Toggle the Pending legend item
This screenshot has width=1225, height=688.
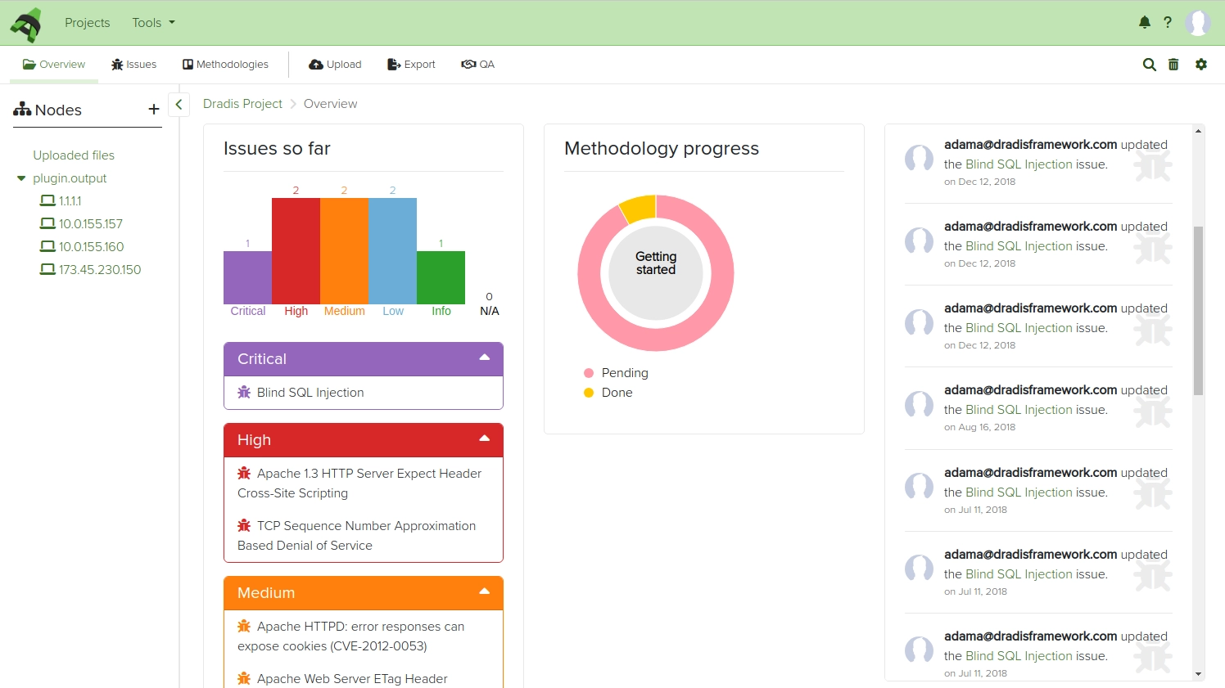(x=616, y=373)
